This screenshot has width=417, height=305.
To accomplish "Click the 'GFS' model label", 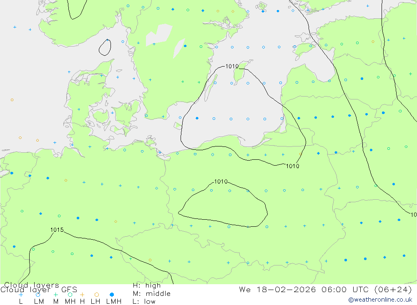I will (x=69, y=290).
